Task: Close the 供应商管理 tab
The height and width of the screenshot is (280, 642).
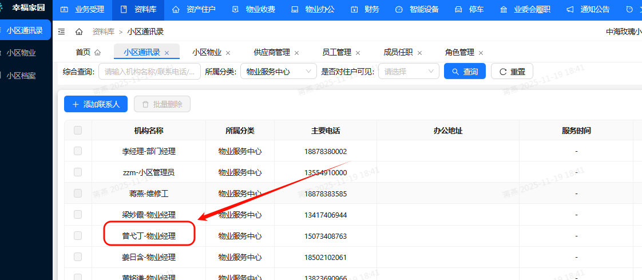Action: click(x=296, y=53)
